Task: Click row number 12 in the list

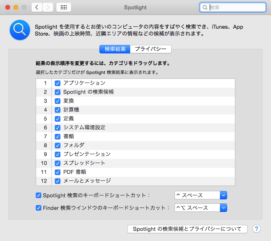Action: click(x=44, y=181)
